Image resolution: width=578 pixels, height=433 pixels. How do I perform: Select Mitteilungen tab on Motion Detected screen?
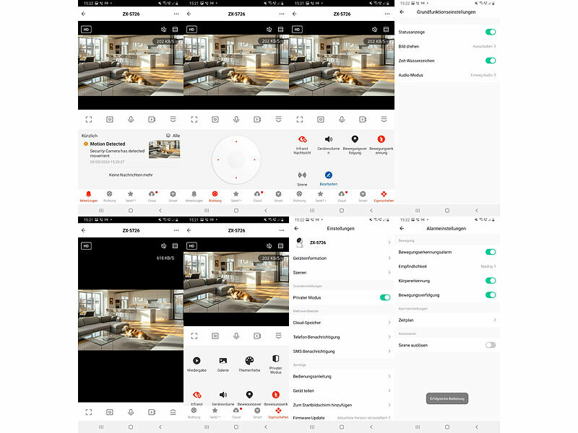[x=88, y=196]
